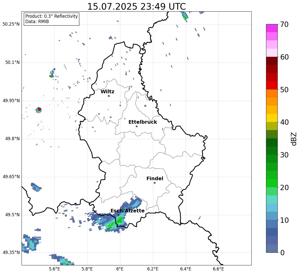Click the colorbar tick label 20
This screenshot has height=274, width=300.
[x=284, y=188]
